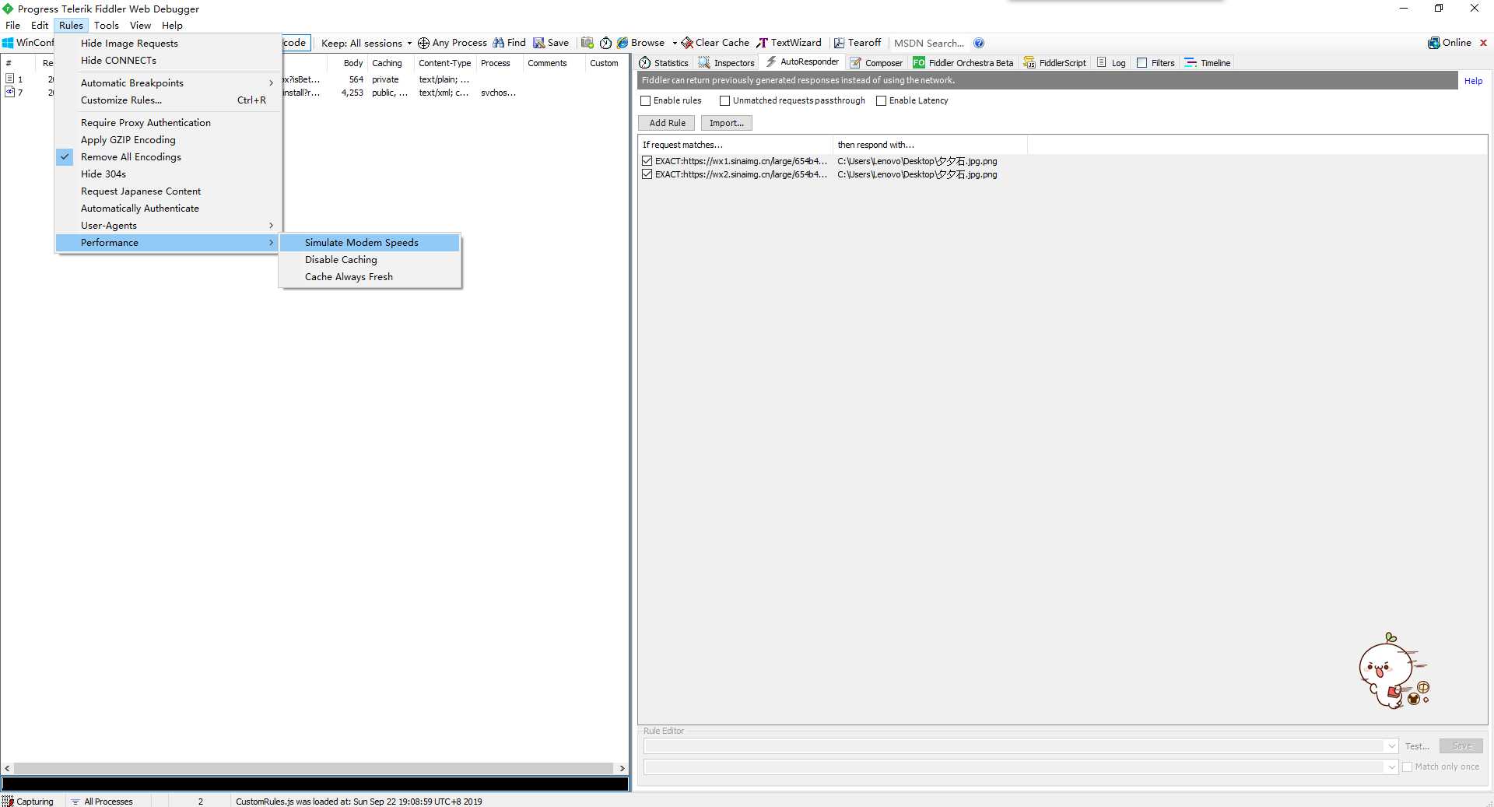Click the black QuickExec command box
Viewport: 1494px width, 807px height.
coord(315,784)
